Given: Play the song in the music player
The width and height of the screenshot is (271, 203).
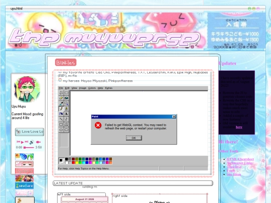Looking at the screenshot, I should tap(22, 142).
